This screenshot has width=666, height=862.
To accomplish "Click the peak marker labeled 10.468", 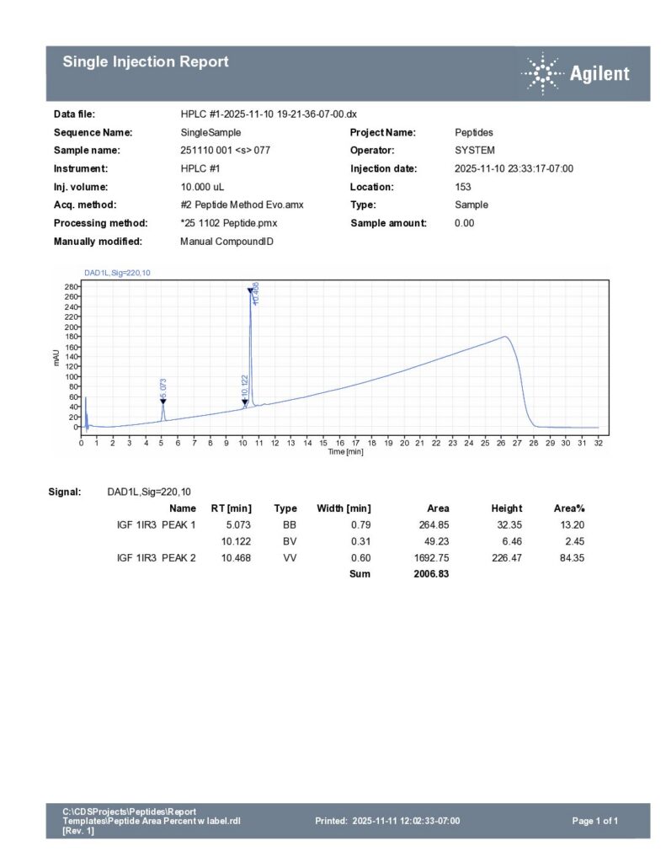I will 250,290.
